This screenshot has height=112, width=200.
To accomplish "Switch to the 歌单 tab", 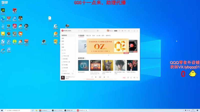I will point(93,36).
